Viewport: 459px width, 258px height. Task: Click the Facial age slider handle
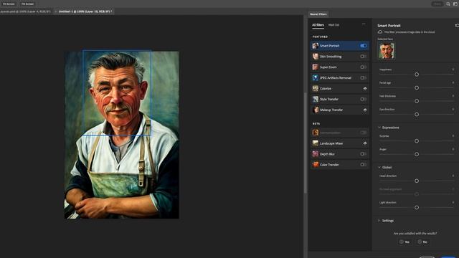[417, 87]
